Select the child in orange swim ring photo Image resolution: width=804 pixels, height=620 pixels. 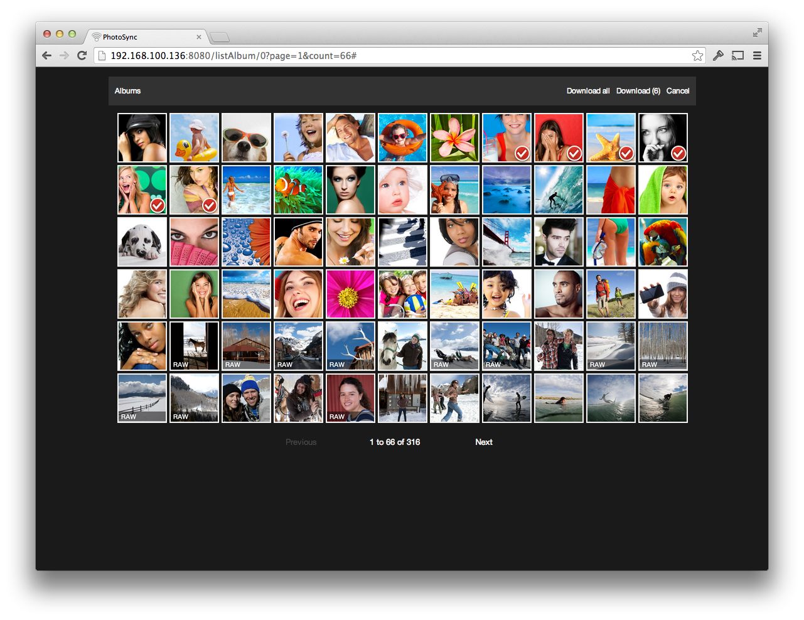pyautogui.click(x=402, y=137)
